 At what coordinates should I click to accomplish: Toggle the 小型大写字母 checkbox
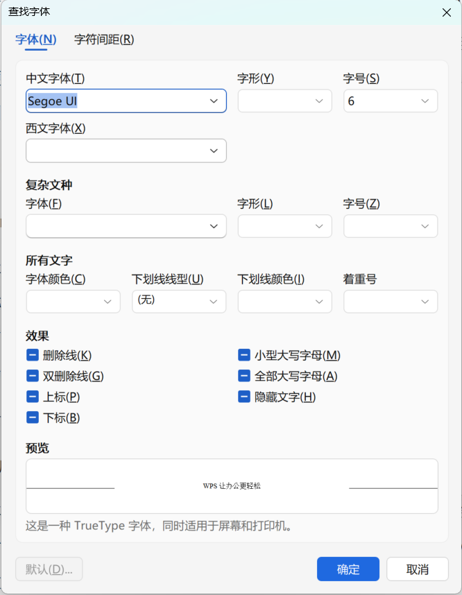point(244,355)
